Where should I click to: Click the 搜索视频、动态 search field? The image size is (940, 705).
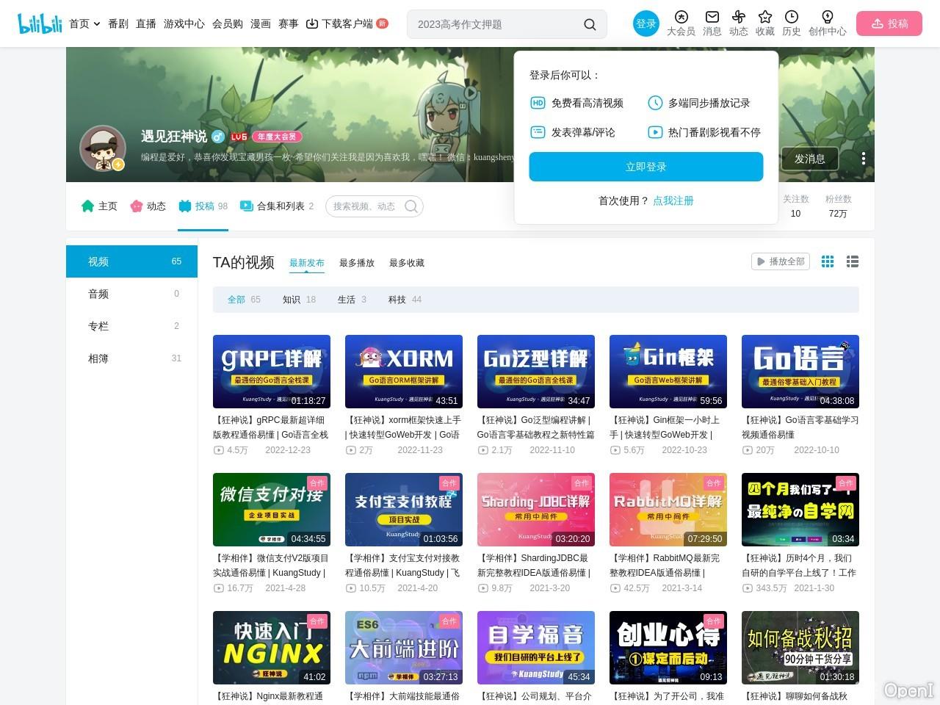click(364, 206)
